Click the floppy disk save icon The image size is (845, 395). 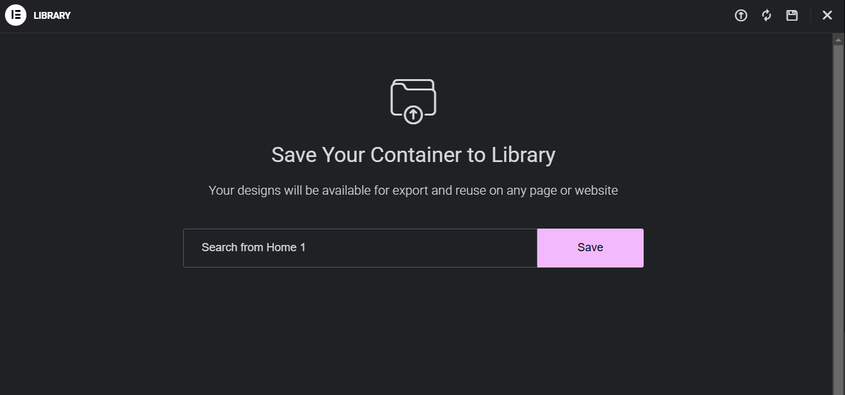[792, 16]
